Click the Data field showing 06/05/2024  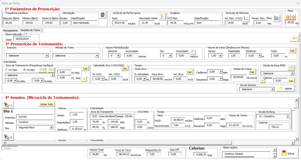(22, 39)
